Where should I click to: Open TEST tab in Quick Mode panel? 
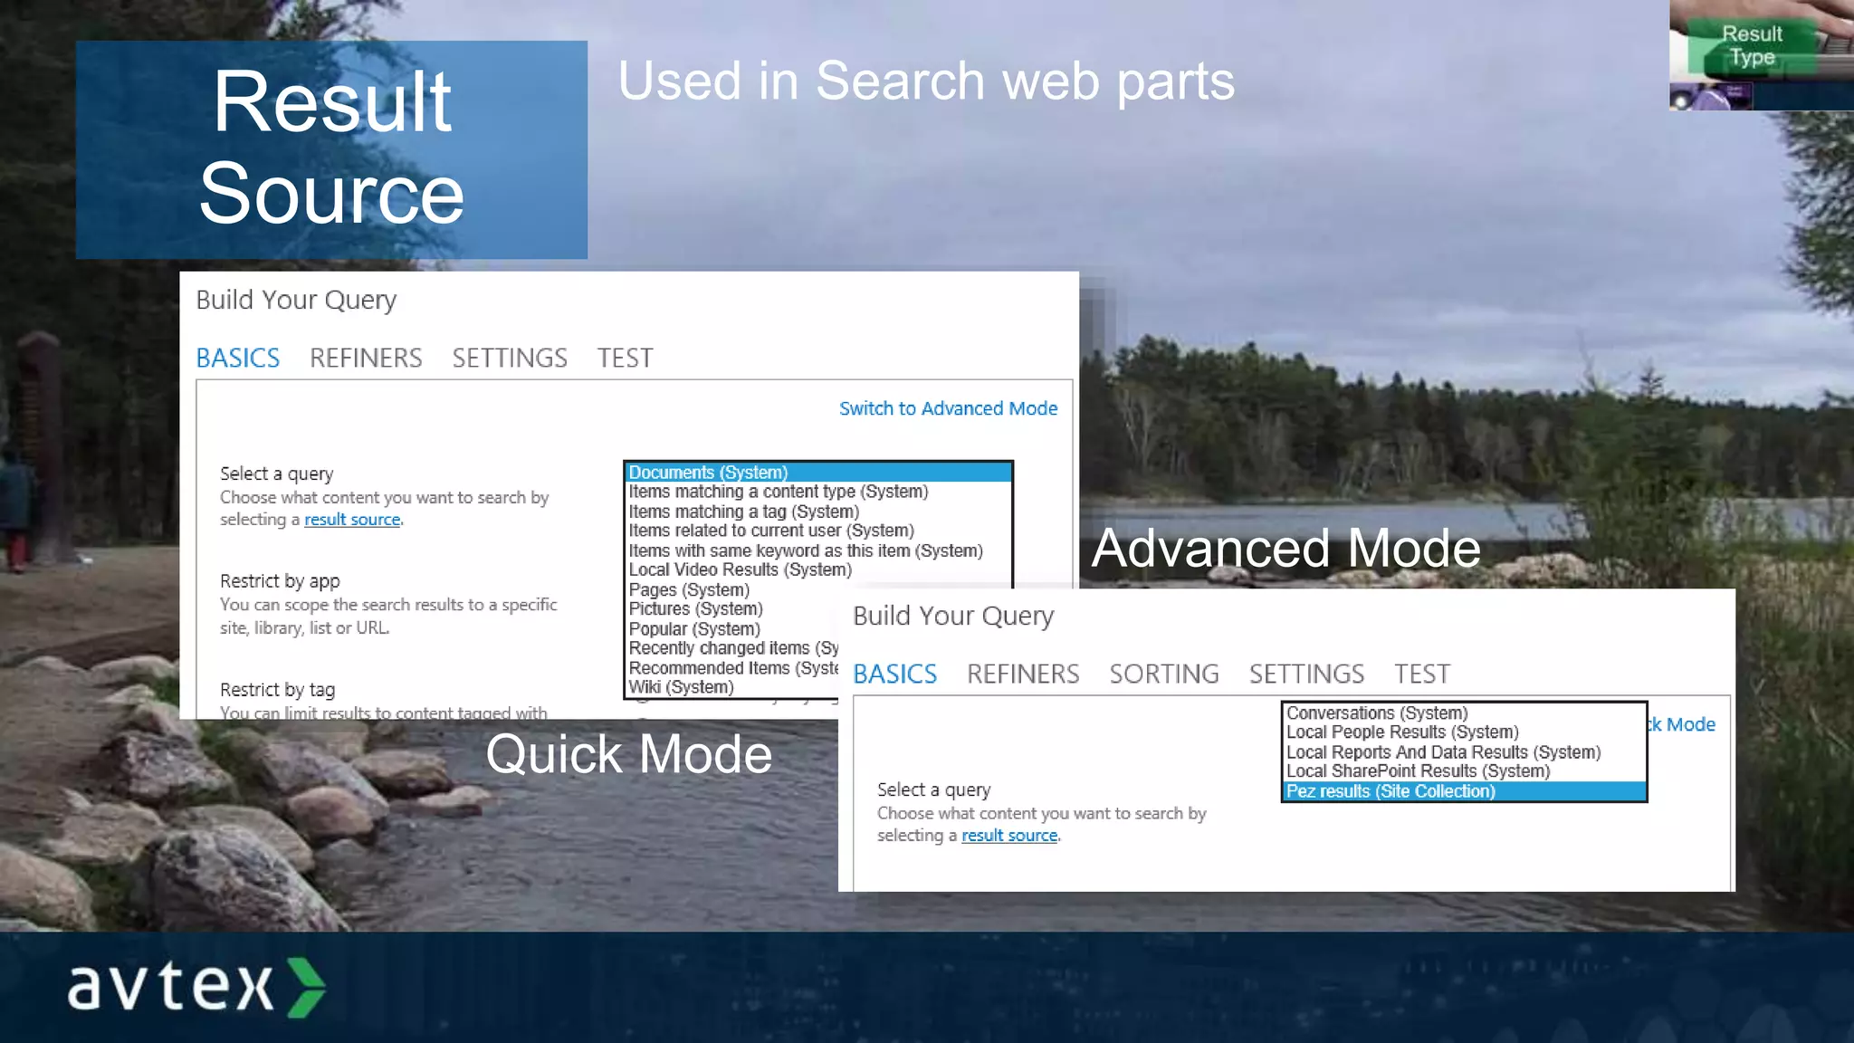pyautogui.click(x=625, y=358)
